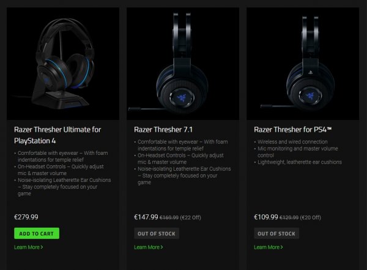Viewport: 367px width, 270px height.
Task: Click the €109.99 sale price
Action: click(x=266, y=217)
